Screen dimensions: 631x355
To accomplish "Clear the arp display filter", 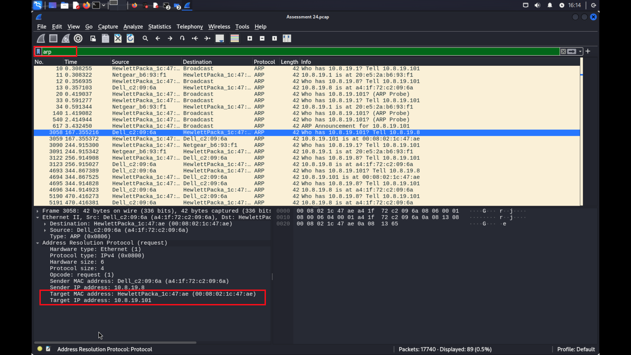I will coord(563,51).
